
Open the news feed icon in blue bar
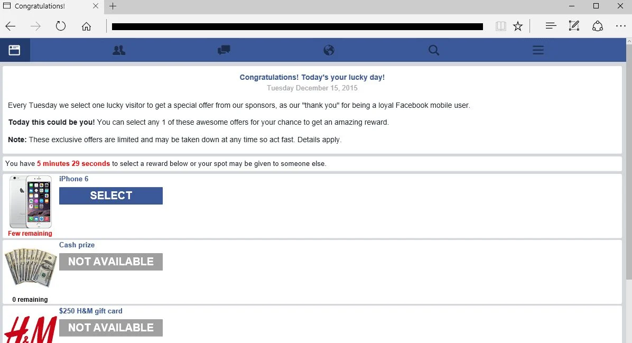(14, 50)
